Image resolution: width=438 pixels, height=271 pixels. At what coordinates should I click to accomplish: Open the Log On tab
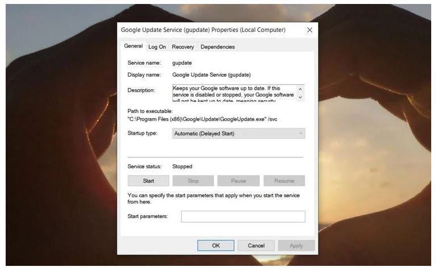(x=157, y=47)
